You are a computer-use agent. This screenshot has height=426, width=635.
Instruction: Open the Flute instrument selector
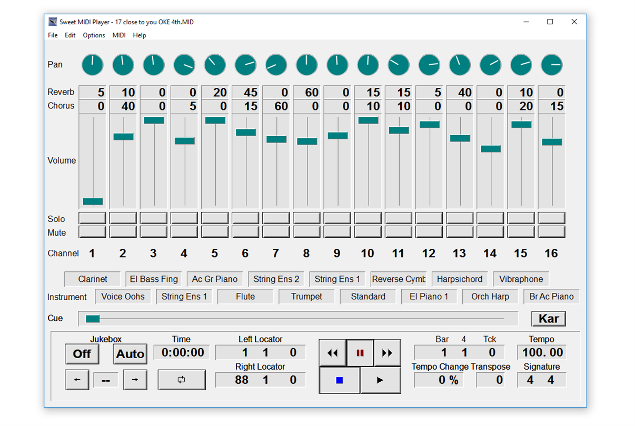pyautogui.click(x=245, y=297)
